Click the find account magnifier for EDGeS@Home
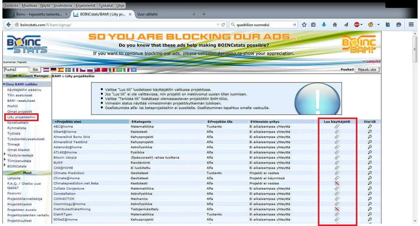The width and height of the screenshot is (420, 226). tap(370, 219)
